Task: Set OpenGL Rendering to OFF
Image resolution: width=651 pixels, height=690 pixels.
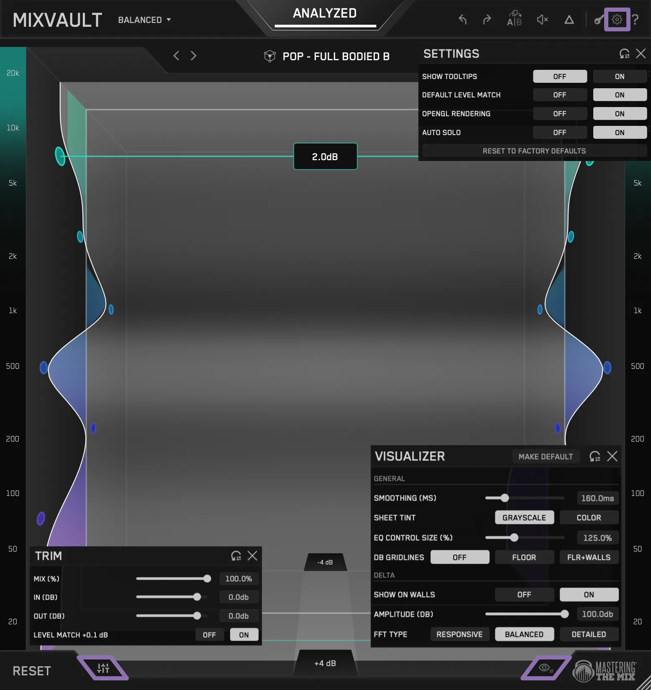Action: pos(560,114)
